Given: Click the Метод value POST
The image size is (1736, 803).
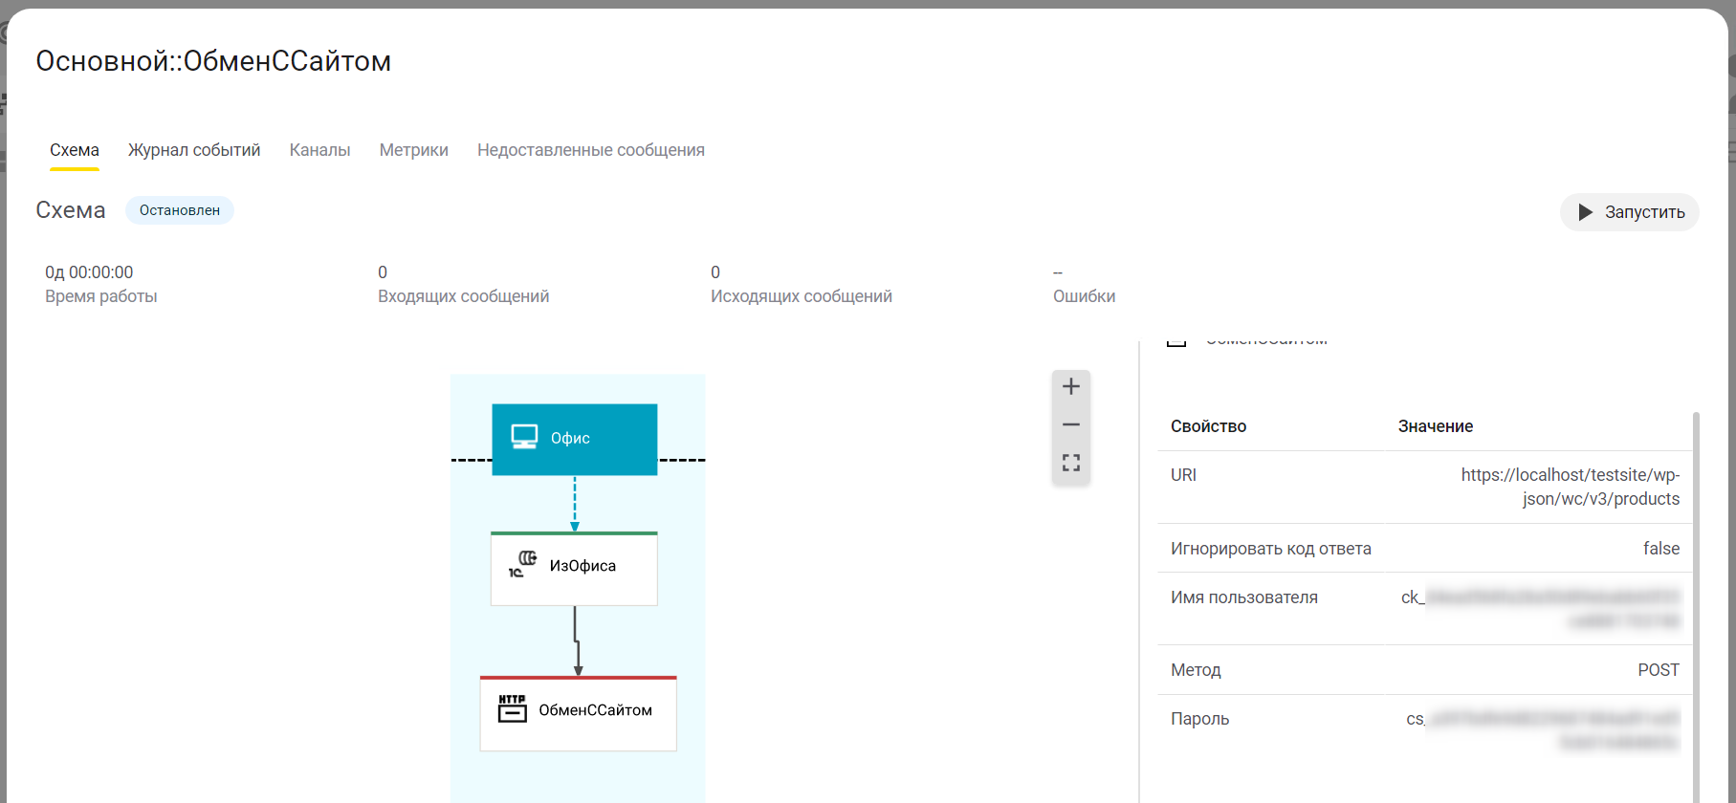Looking at the screenshot, I should (x=1659, y=670).
